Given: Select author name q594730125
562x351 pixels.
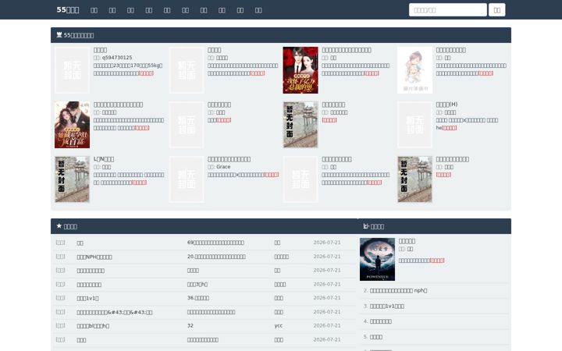Looking at the screenshot, I should pyautogui.click(x=117, y=58).
